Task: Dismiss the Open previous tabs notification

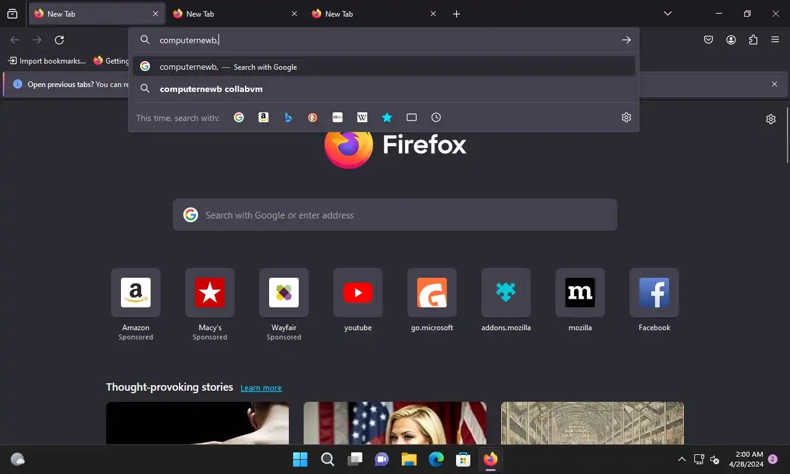Action: pos(775,84)
